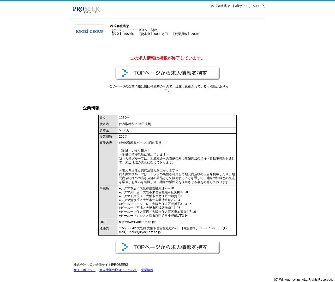
Task: Click the シグマ本店 address line
Action: (146, 189)
